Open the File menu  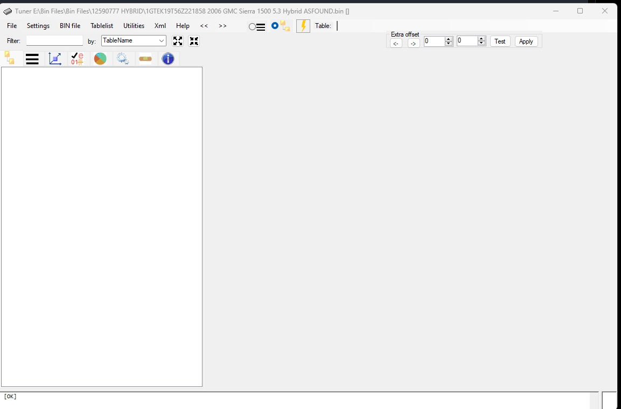[12, 26]
